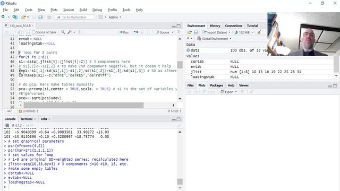This screenshot has height=191, width=340.
Task: Click the jlist value row
Action: tap(260, 72)
